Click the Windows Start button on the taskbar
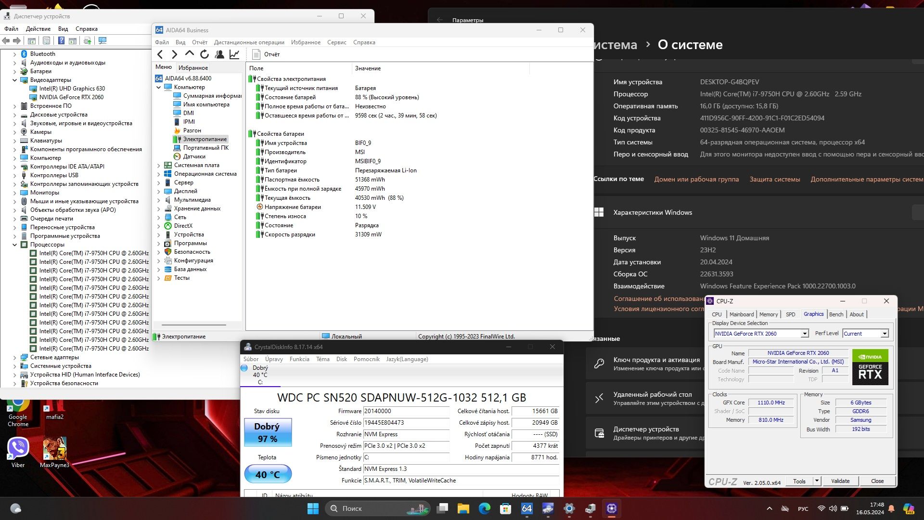Screen dimensions: 924x520 pyautogui.click(x=313, y=508)
